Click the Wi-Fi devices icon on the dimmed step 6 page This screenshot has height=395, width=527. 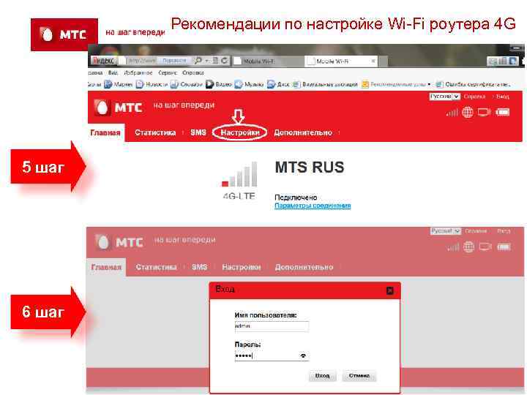click(x=485, y=247)
